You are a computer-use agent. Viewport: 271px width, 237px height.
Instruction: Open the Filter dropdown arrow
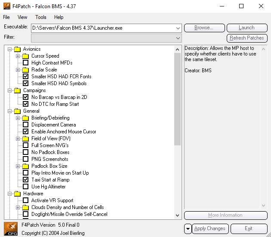click(x=178, y=38)
